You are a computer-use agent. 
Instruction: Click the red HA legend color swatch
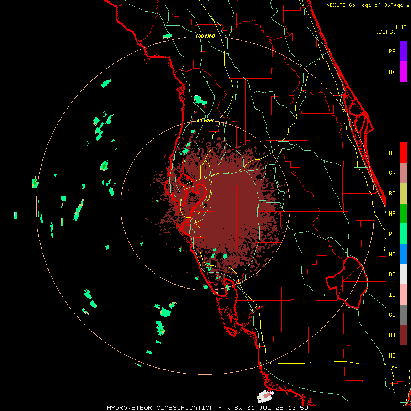click(x=403, y=153)
